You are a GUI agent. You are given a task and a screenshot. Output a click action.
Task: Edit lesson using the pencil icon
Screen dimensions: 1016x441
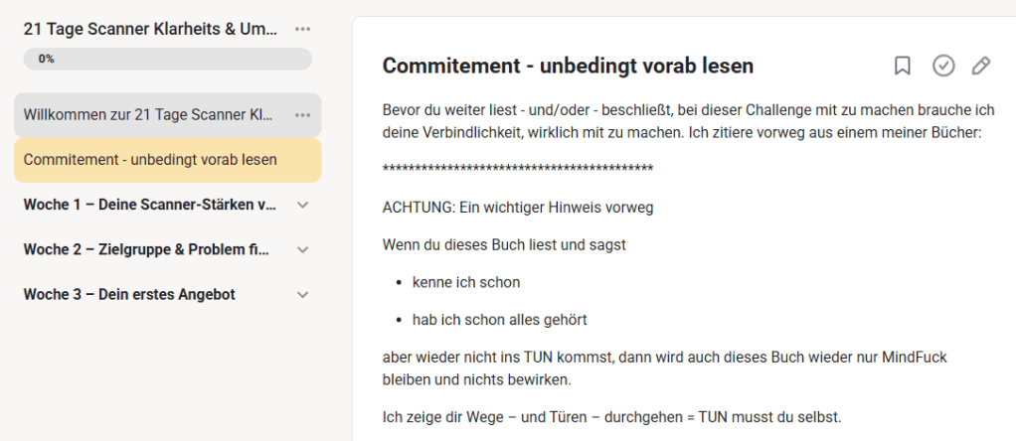tap(981, 66)
